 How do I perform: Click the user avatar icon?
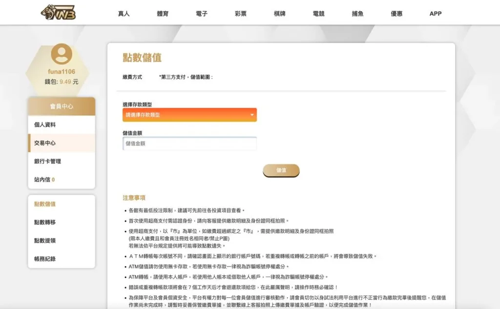point(62,54)
